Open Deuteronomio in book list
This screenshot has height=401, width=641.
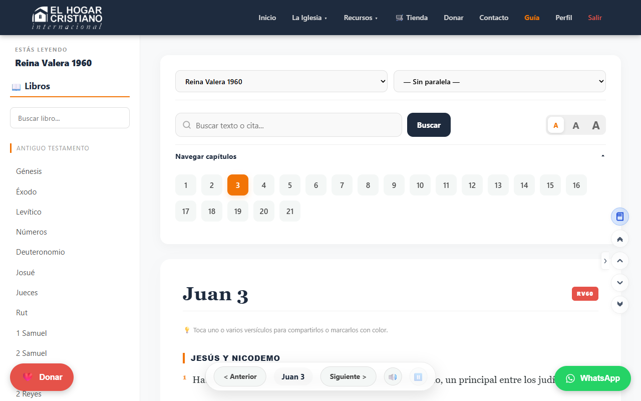[x=41, y=252]
